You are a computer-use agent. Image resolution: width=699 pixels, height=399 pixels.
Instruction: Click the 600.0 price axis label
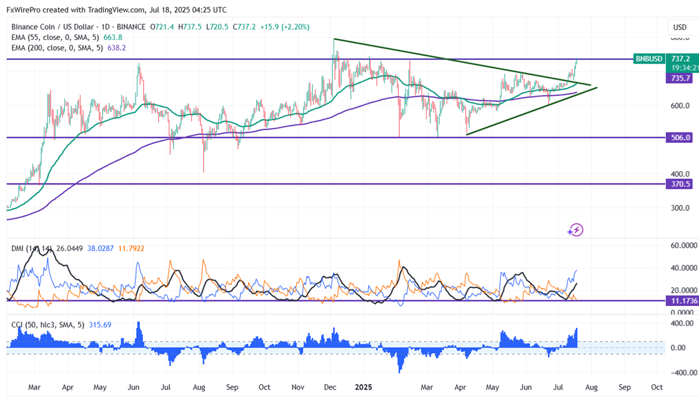pyautogui.click(x=680, y=106)
